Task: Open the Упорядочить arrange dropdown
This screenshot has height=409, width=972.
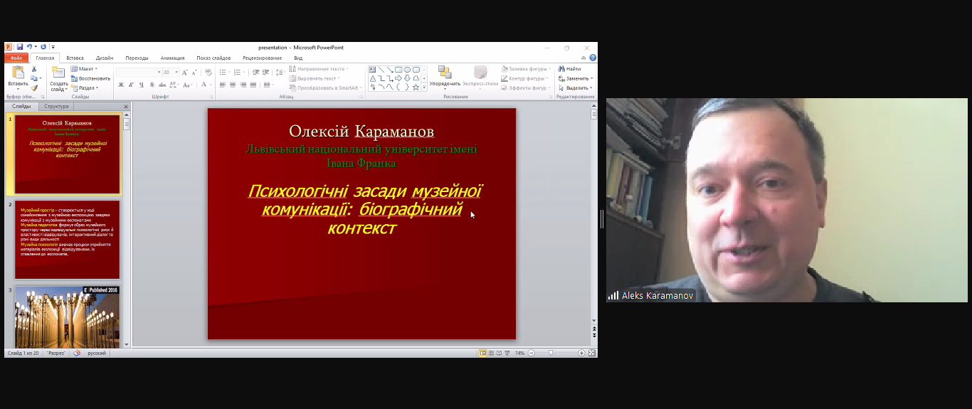Action: pos(445,78)
